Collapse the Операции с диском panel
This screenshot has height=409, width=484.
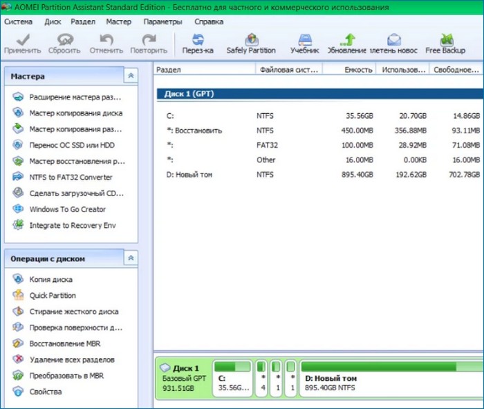(130, 258)
